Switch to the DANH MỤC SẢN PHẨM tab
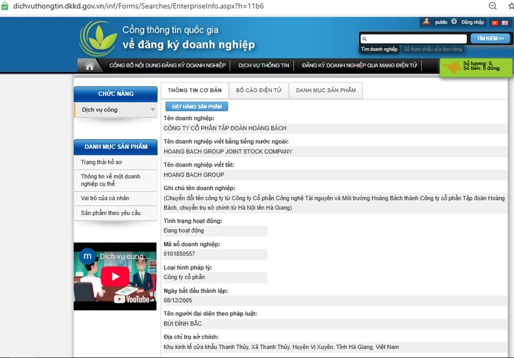The width and height of the screenshot is (514, 358). tap(325, 90)
